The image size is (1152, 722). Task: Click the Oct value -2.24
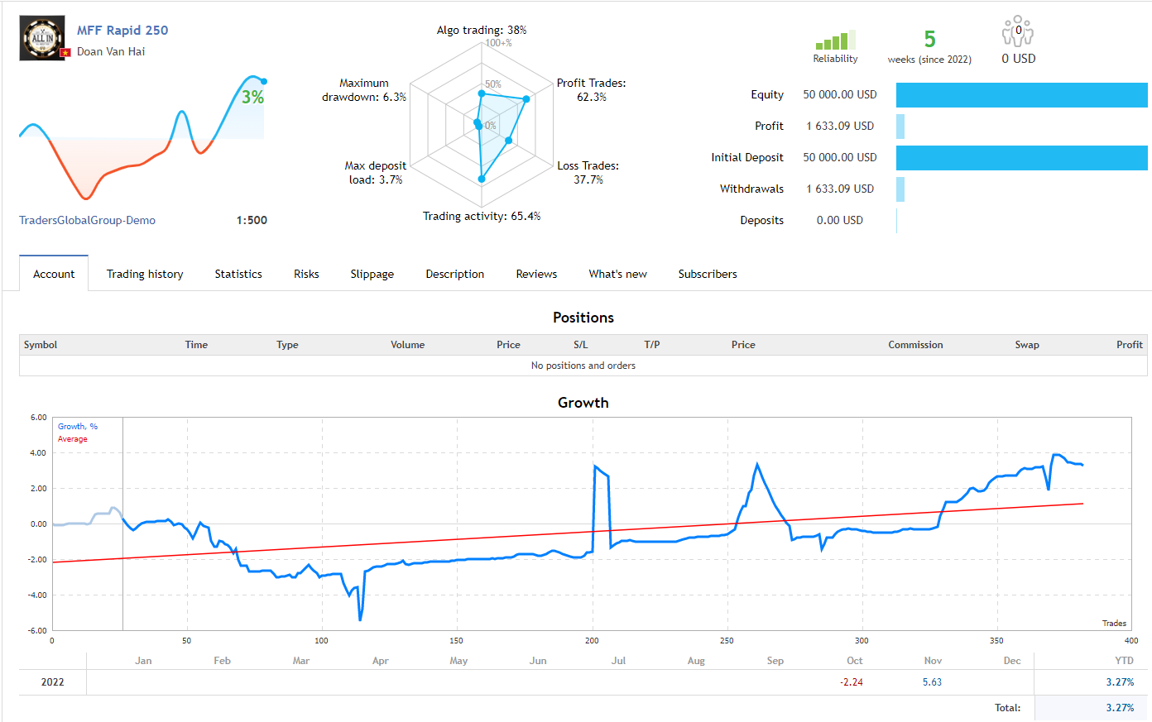pos(852,682)
